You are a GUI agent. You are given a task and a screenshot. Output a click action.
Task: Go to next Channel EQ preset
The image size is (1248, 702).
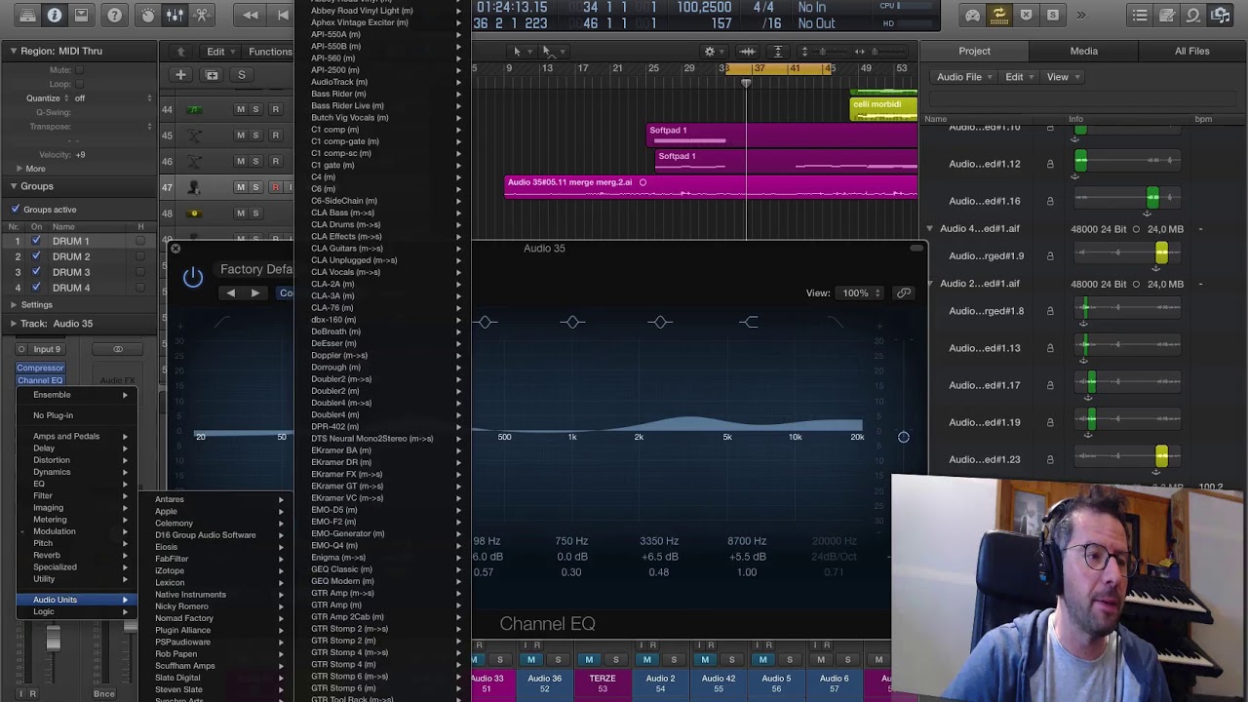click(x=254, y=292)
